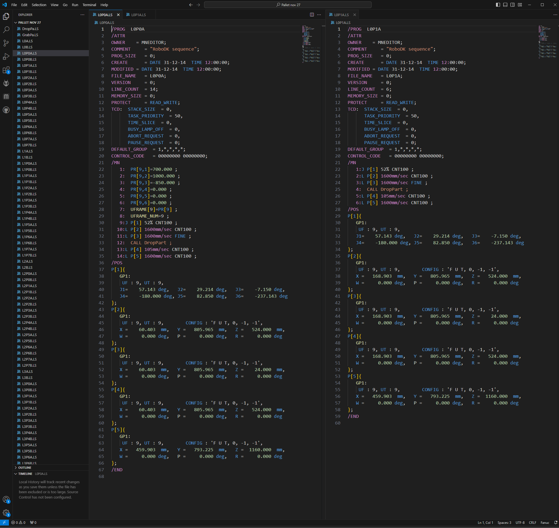Viewport: 559px width, 528px height.
Task: Click the Fanuc language mode in status bar
Action: 545,523
